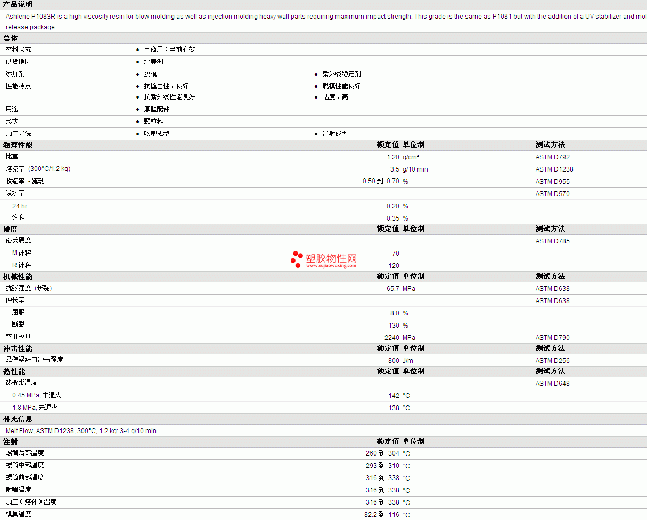The width and height of the screenshot is (647, 520).
Task: Select the Ashlene P1083R description paragraph
Action: pos(326,22)
